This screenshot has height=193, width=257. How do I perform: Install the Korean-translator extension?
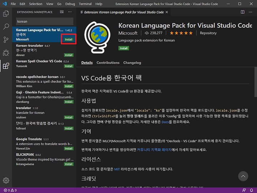pyautogui.click(x=69, y=55)
